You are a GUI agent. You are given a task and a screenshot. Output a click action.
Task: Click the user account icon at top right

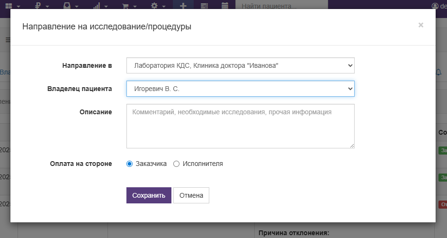(436, 6)
